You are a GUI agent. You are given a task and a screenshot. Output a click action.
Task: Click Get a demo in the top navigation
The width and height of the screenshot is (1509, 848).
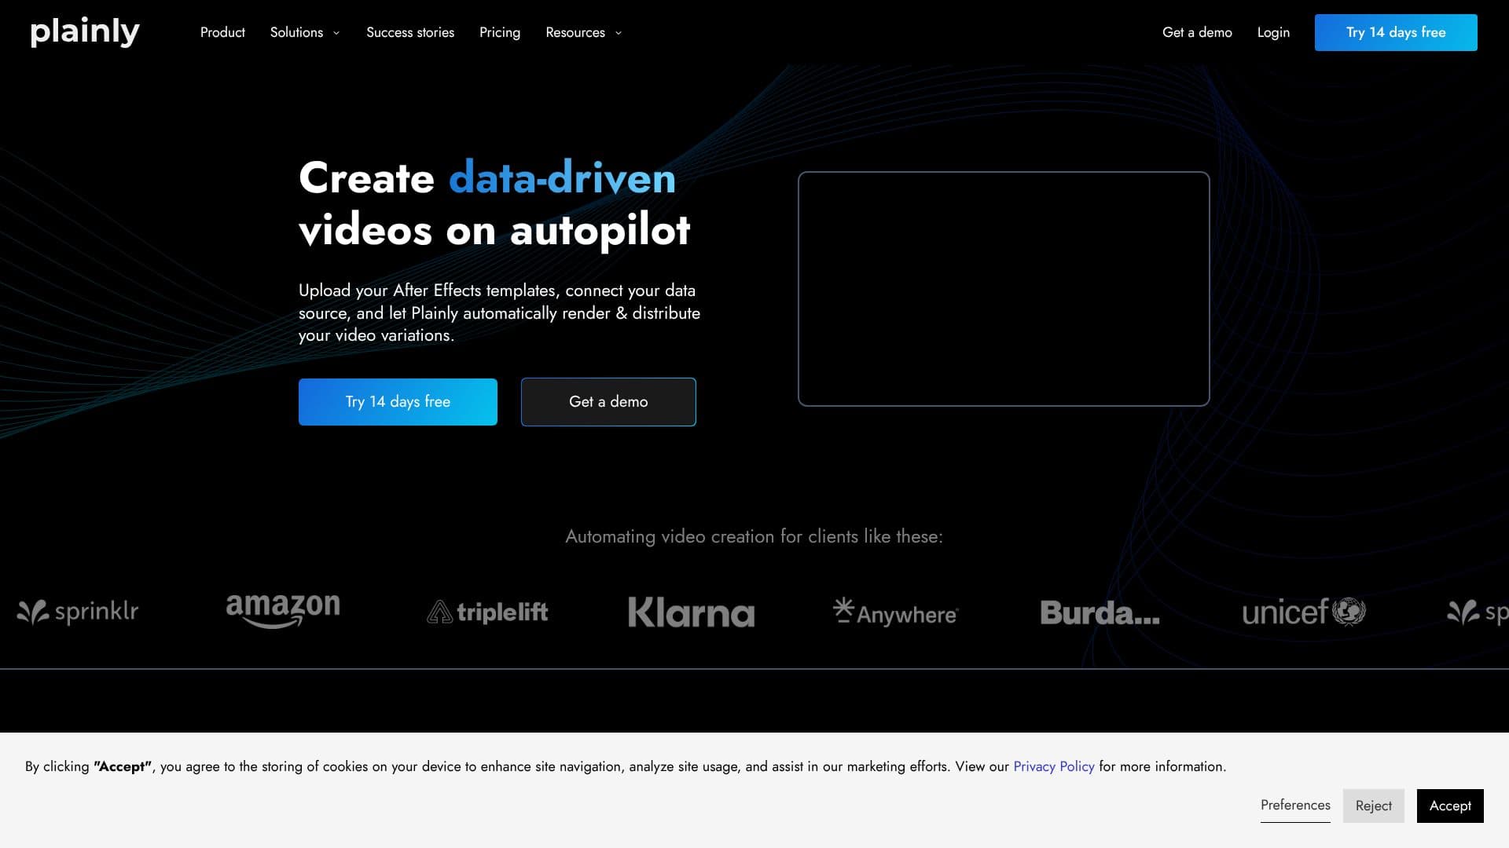tap(1197, 32)
